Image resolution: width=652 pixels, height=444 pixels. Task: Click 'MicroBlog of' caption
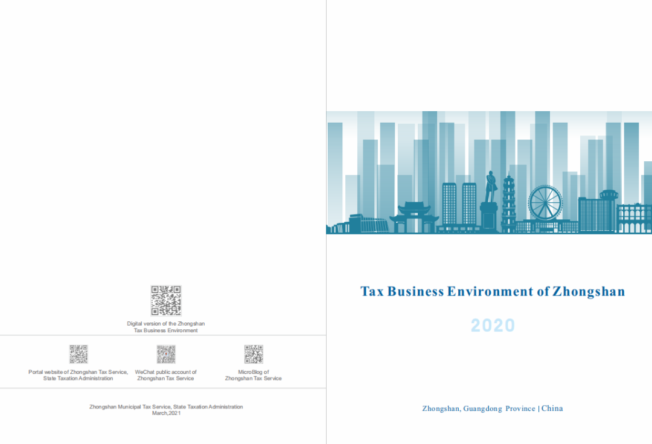click(x=253, y=372)
